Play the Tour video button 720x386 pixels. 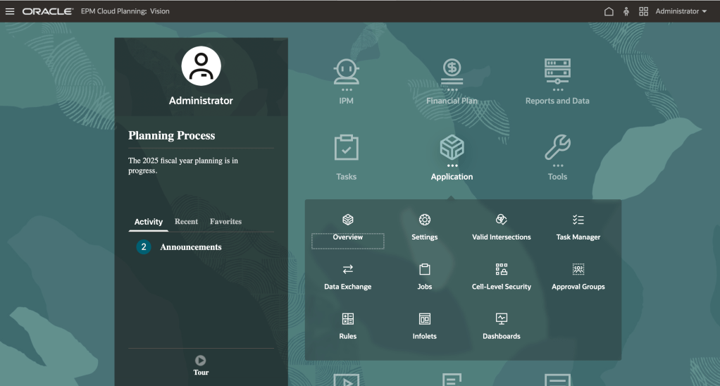tap(201, 360)
